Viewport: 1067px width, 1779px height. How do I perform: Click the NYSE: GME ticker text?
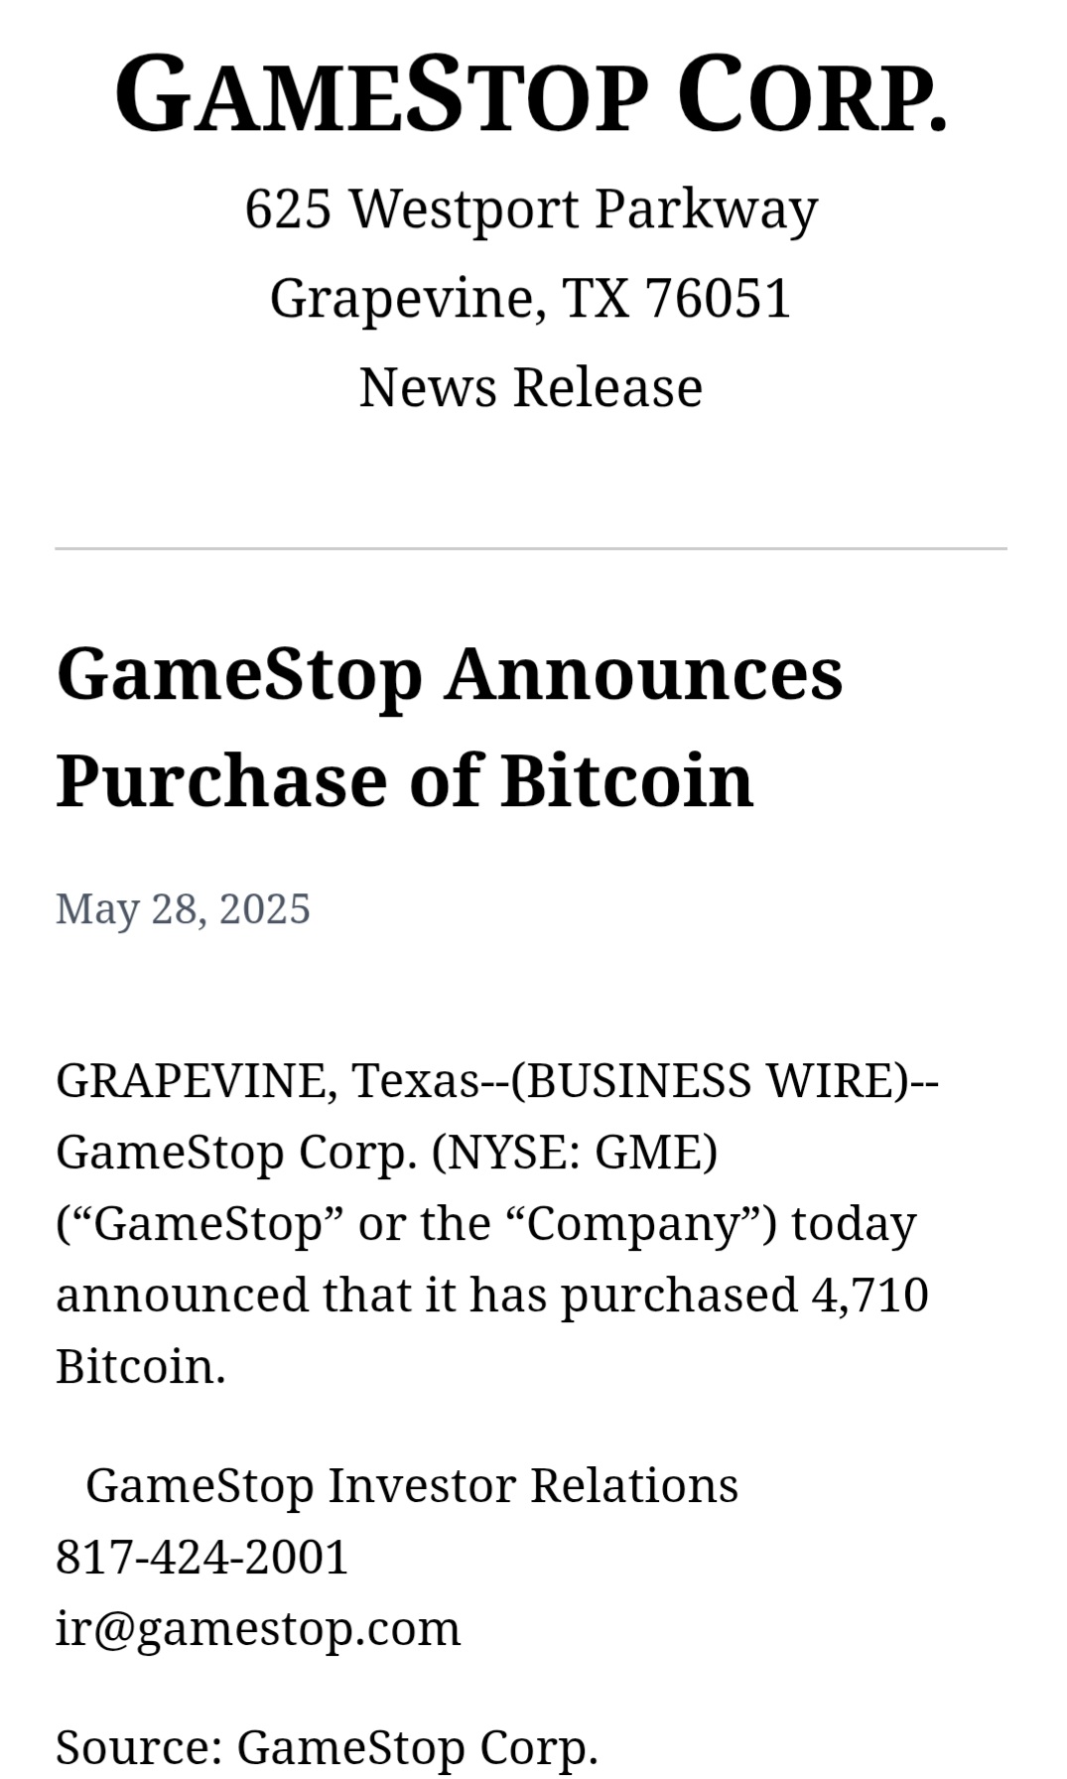575,1153
